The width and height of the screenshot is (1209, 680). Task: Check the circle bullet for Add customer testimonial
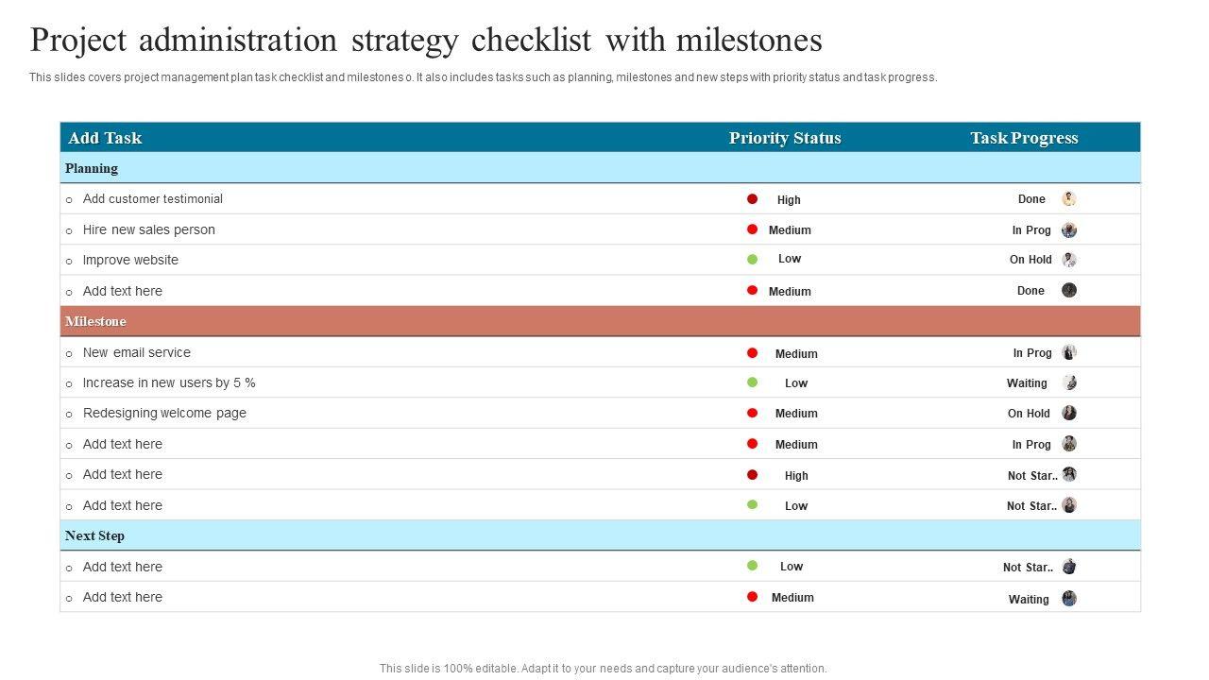69,200
